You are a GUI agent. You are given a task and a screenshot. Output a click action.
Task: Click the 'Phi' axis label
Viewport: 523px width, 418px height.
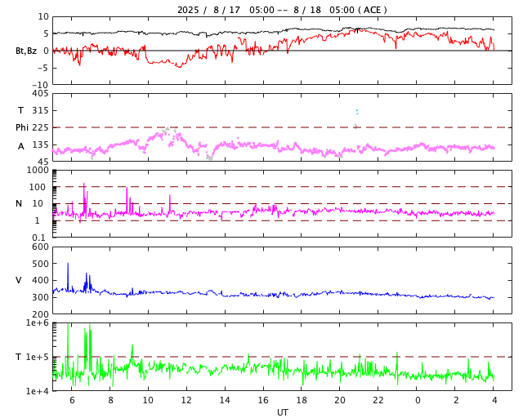22,127
